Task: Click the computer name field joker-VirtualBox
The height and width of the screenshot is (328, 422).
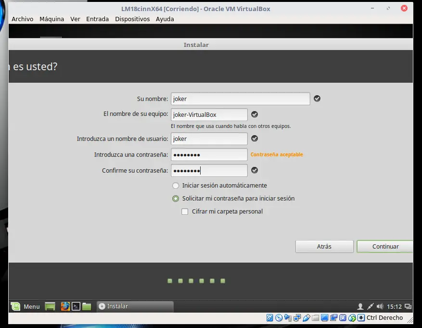Action: coord(209,114)
